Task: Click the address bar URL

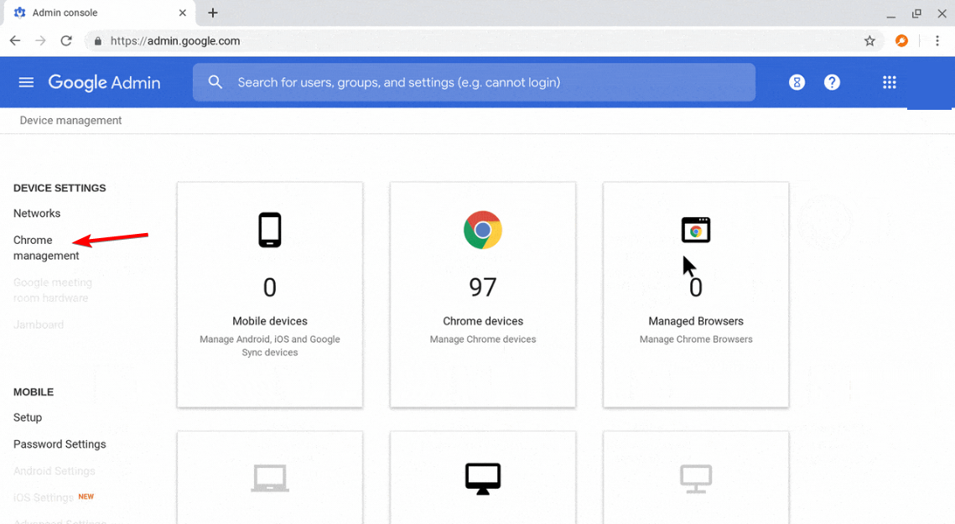Action: 174,41
